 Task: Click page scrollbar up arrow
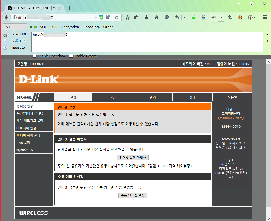[268, 62]
